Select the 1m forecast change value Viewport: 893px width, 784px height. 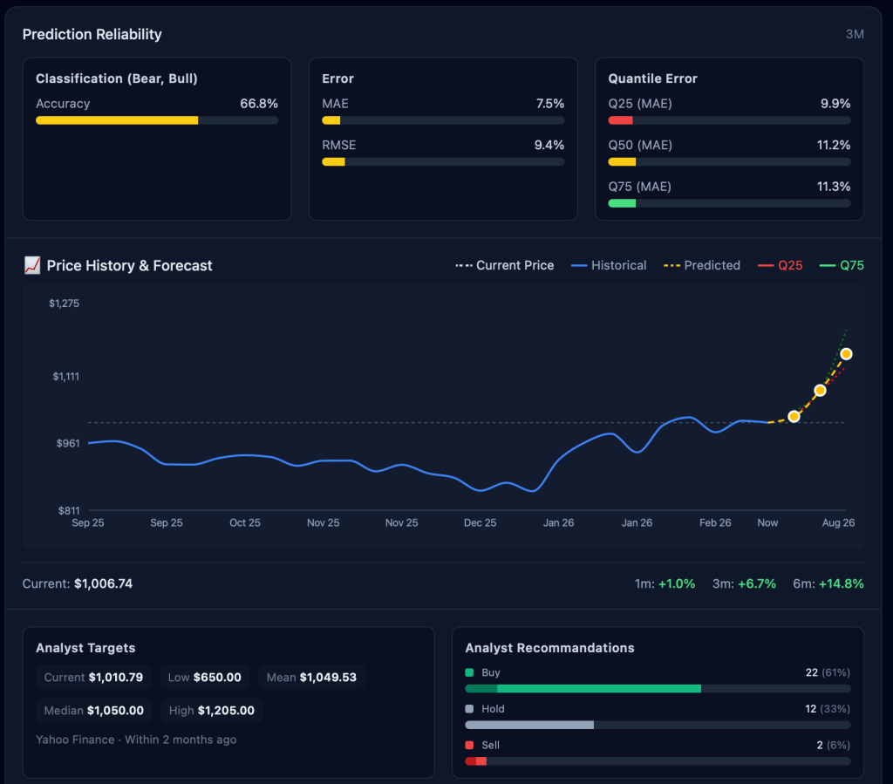[x=677, y=583]
